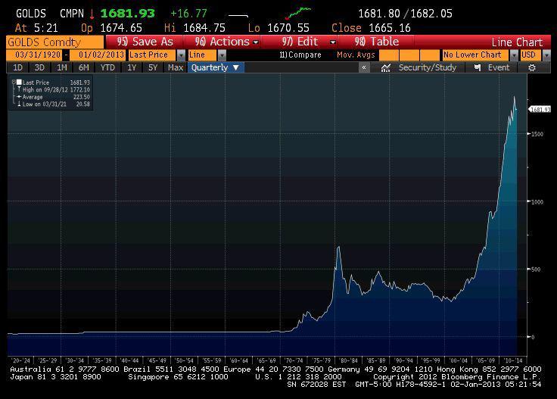Open the Quarterly periodicity dropdown
The height and width of the screenshot is (399, 557).
click(216, 67)
